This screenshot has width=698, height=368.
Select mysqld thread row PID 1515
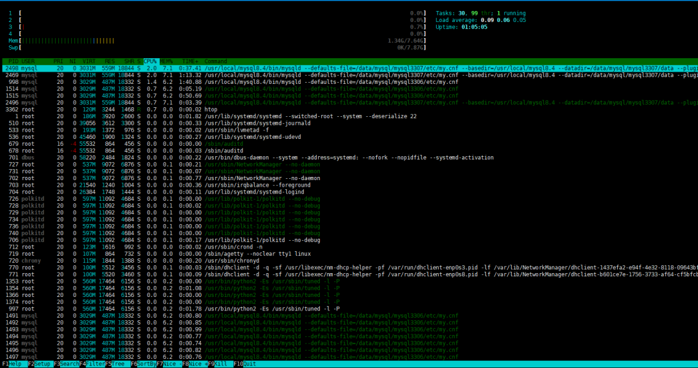click(x=349, y=96)
